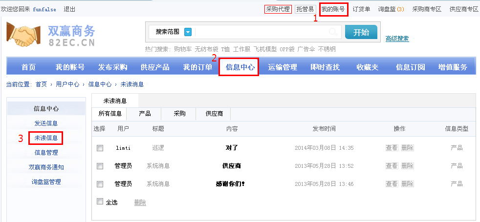Check the 感谢你们! message checkbox
Viewport: 480px width, 222px height.
[x=100, y=184]
